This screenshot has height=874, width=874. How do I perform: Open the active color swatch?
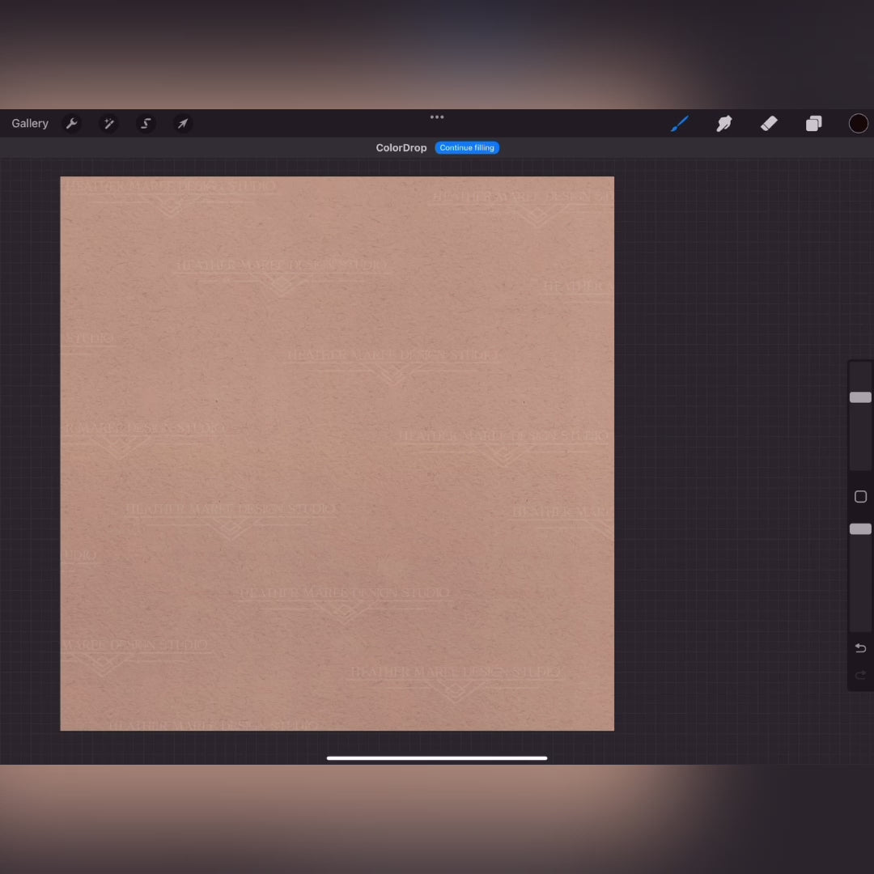[858, 123]
